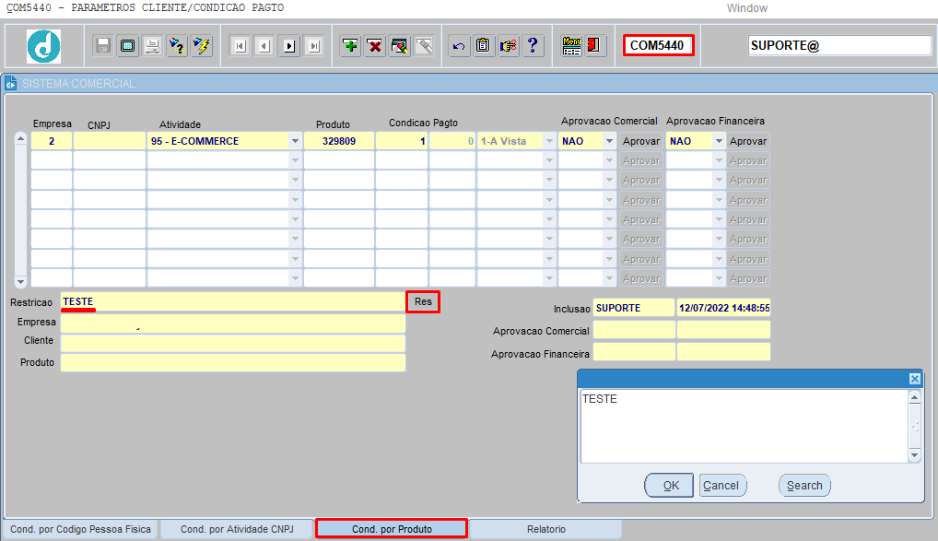Open the Window menu
The width and height of the screenshot is (938, 541).
[746, 8]
